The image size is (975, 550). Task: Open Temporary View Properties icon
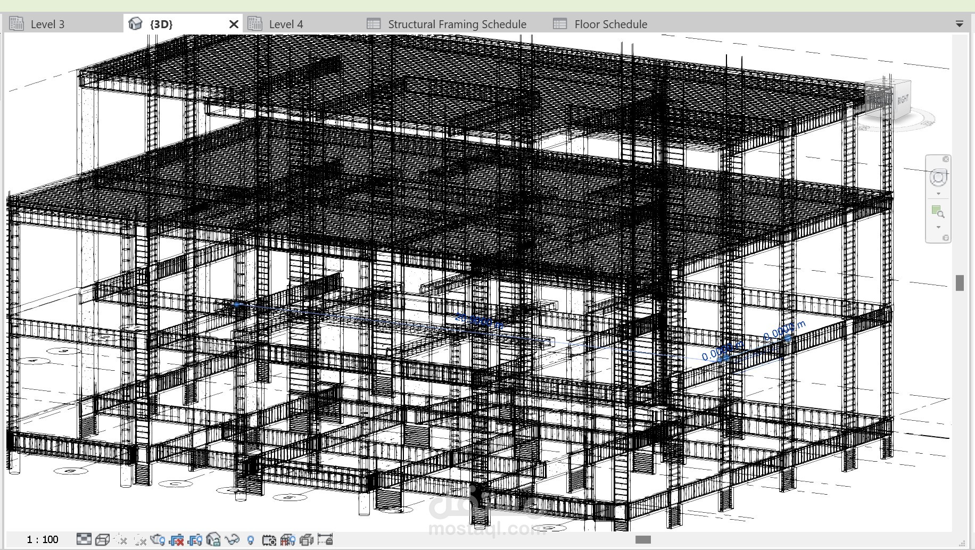pos(269,539)
